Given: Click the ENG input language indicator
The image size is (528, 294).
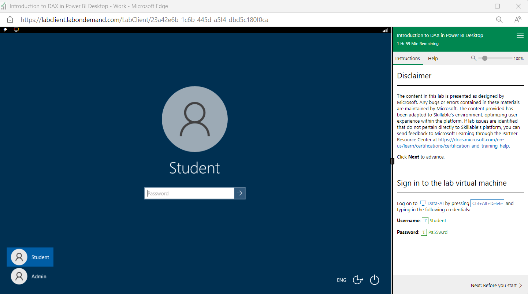Looking at the screenshot, I should coord(342,280).
